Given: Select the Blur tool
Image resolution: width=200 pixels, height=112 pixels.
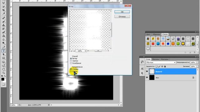Looking at the screenshot, I should [x=3, y=40].
